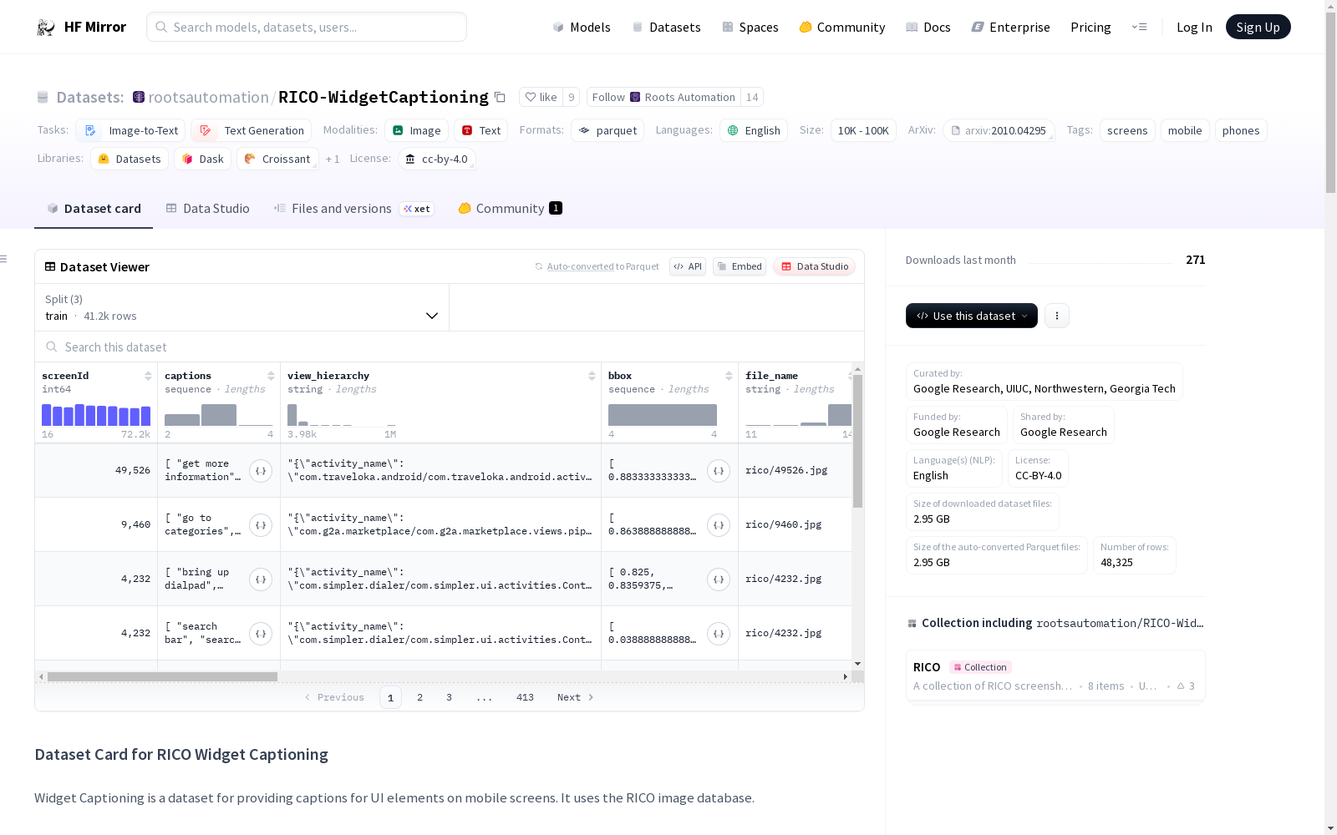Image resolution: width=1337 pixels, height=835 pixels.
Task: Go to Datasets in the top navigation
Action: pos(666,27)
